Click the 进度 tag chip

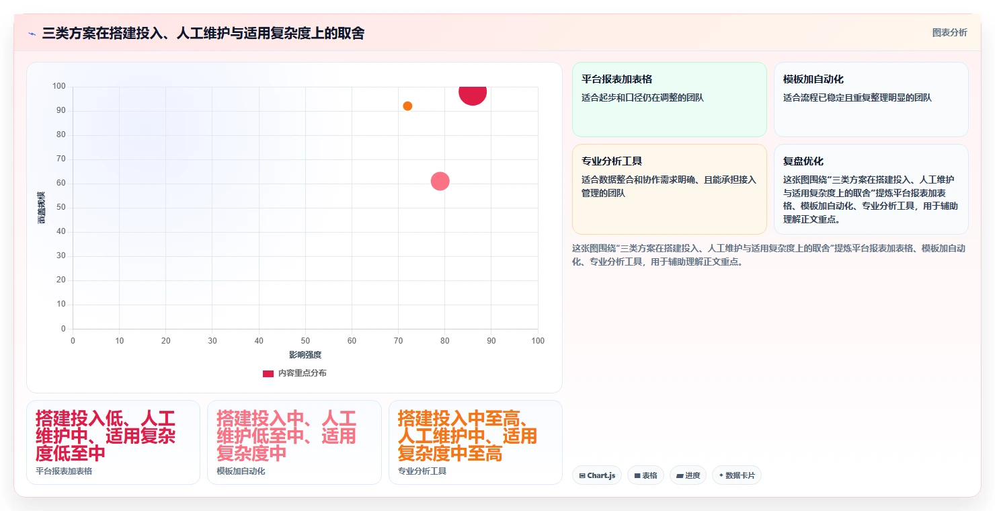coord(688,475)
